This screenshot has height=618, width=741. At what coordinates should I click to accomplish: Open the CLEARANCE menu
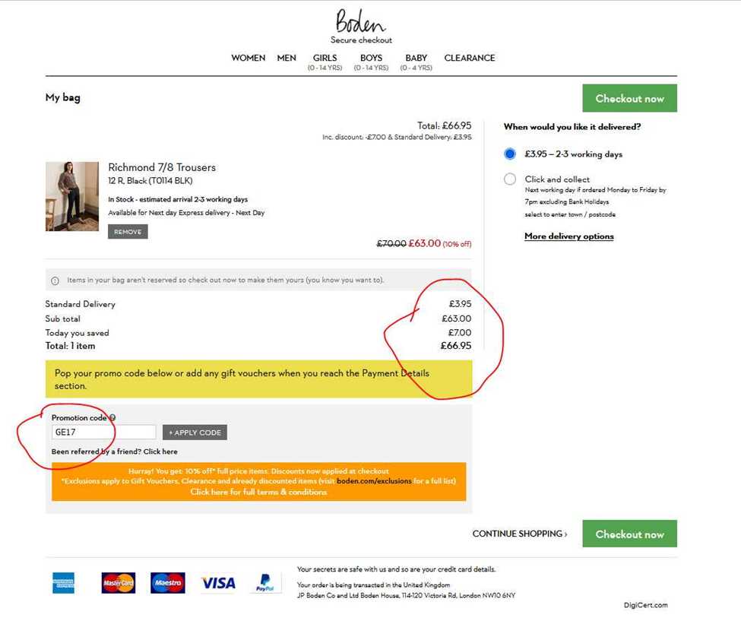[x=469, y=58]
